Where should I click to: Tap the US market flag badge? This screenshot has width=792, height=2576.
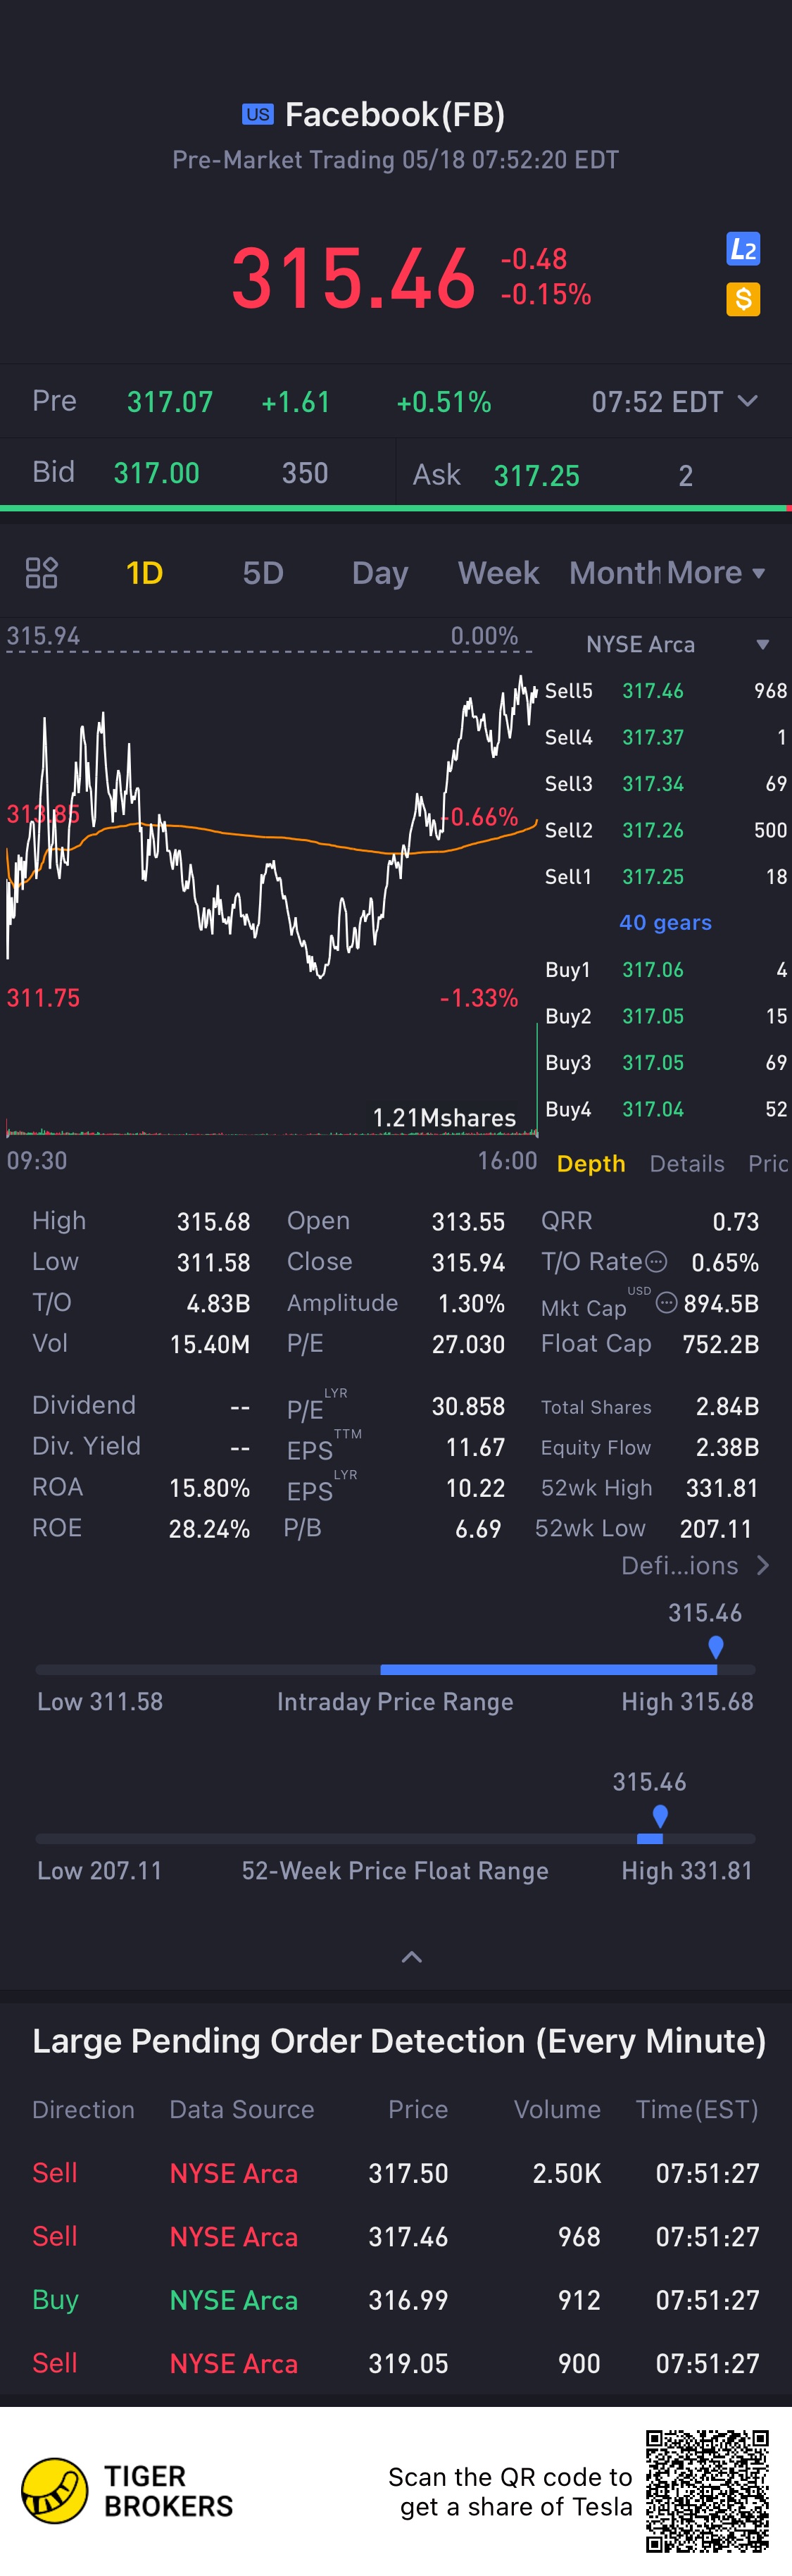258,114
